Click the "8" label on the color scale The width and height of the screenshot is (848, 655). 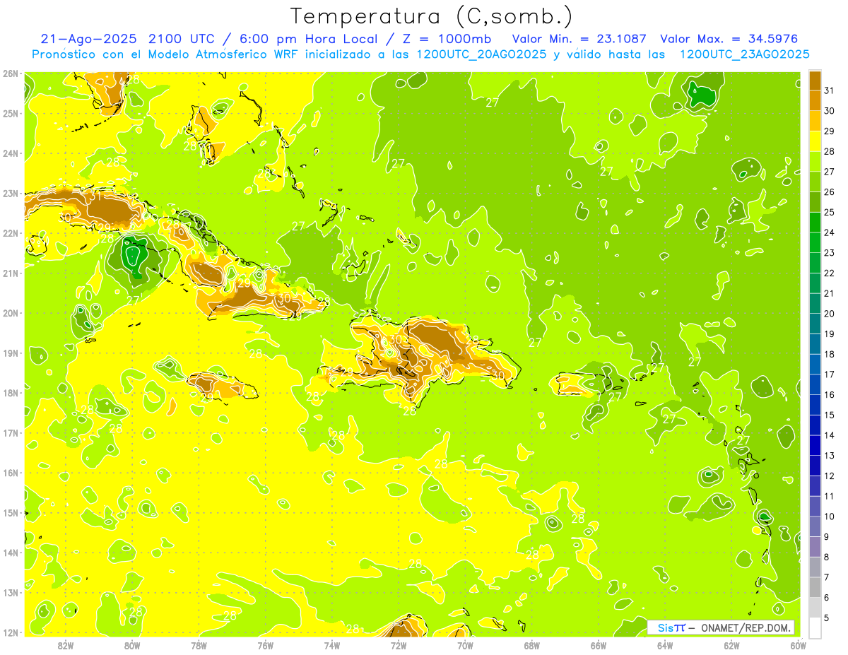click(x=828, y=557)
